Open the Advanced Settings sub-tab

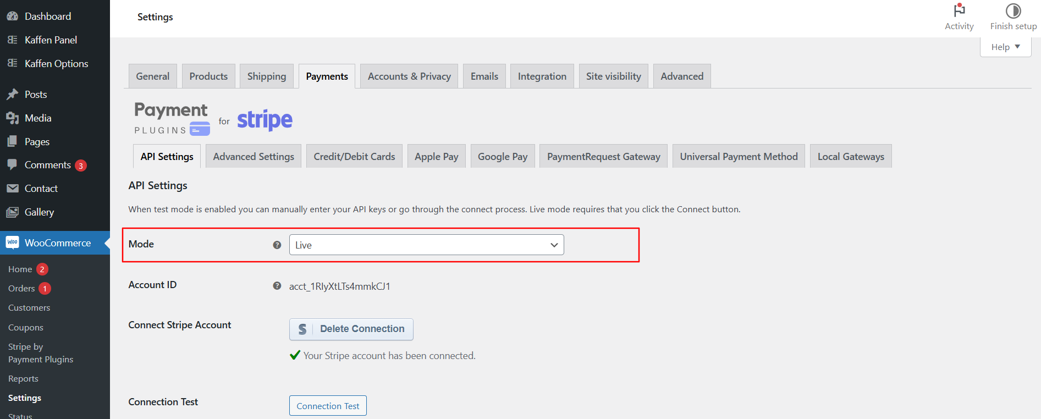coord(254,157)
